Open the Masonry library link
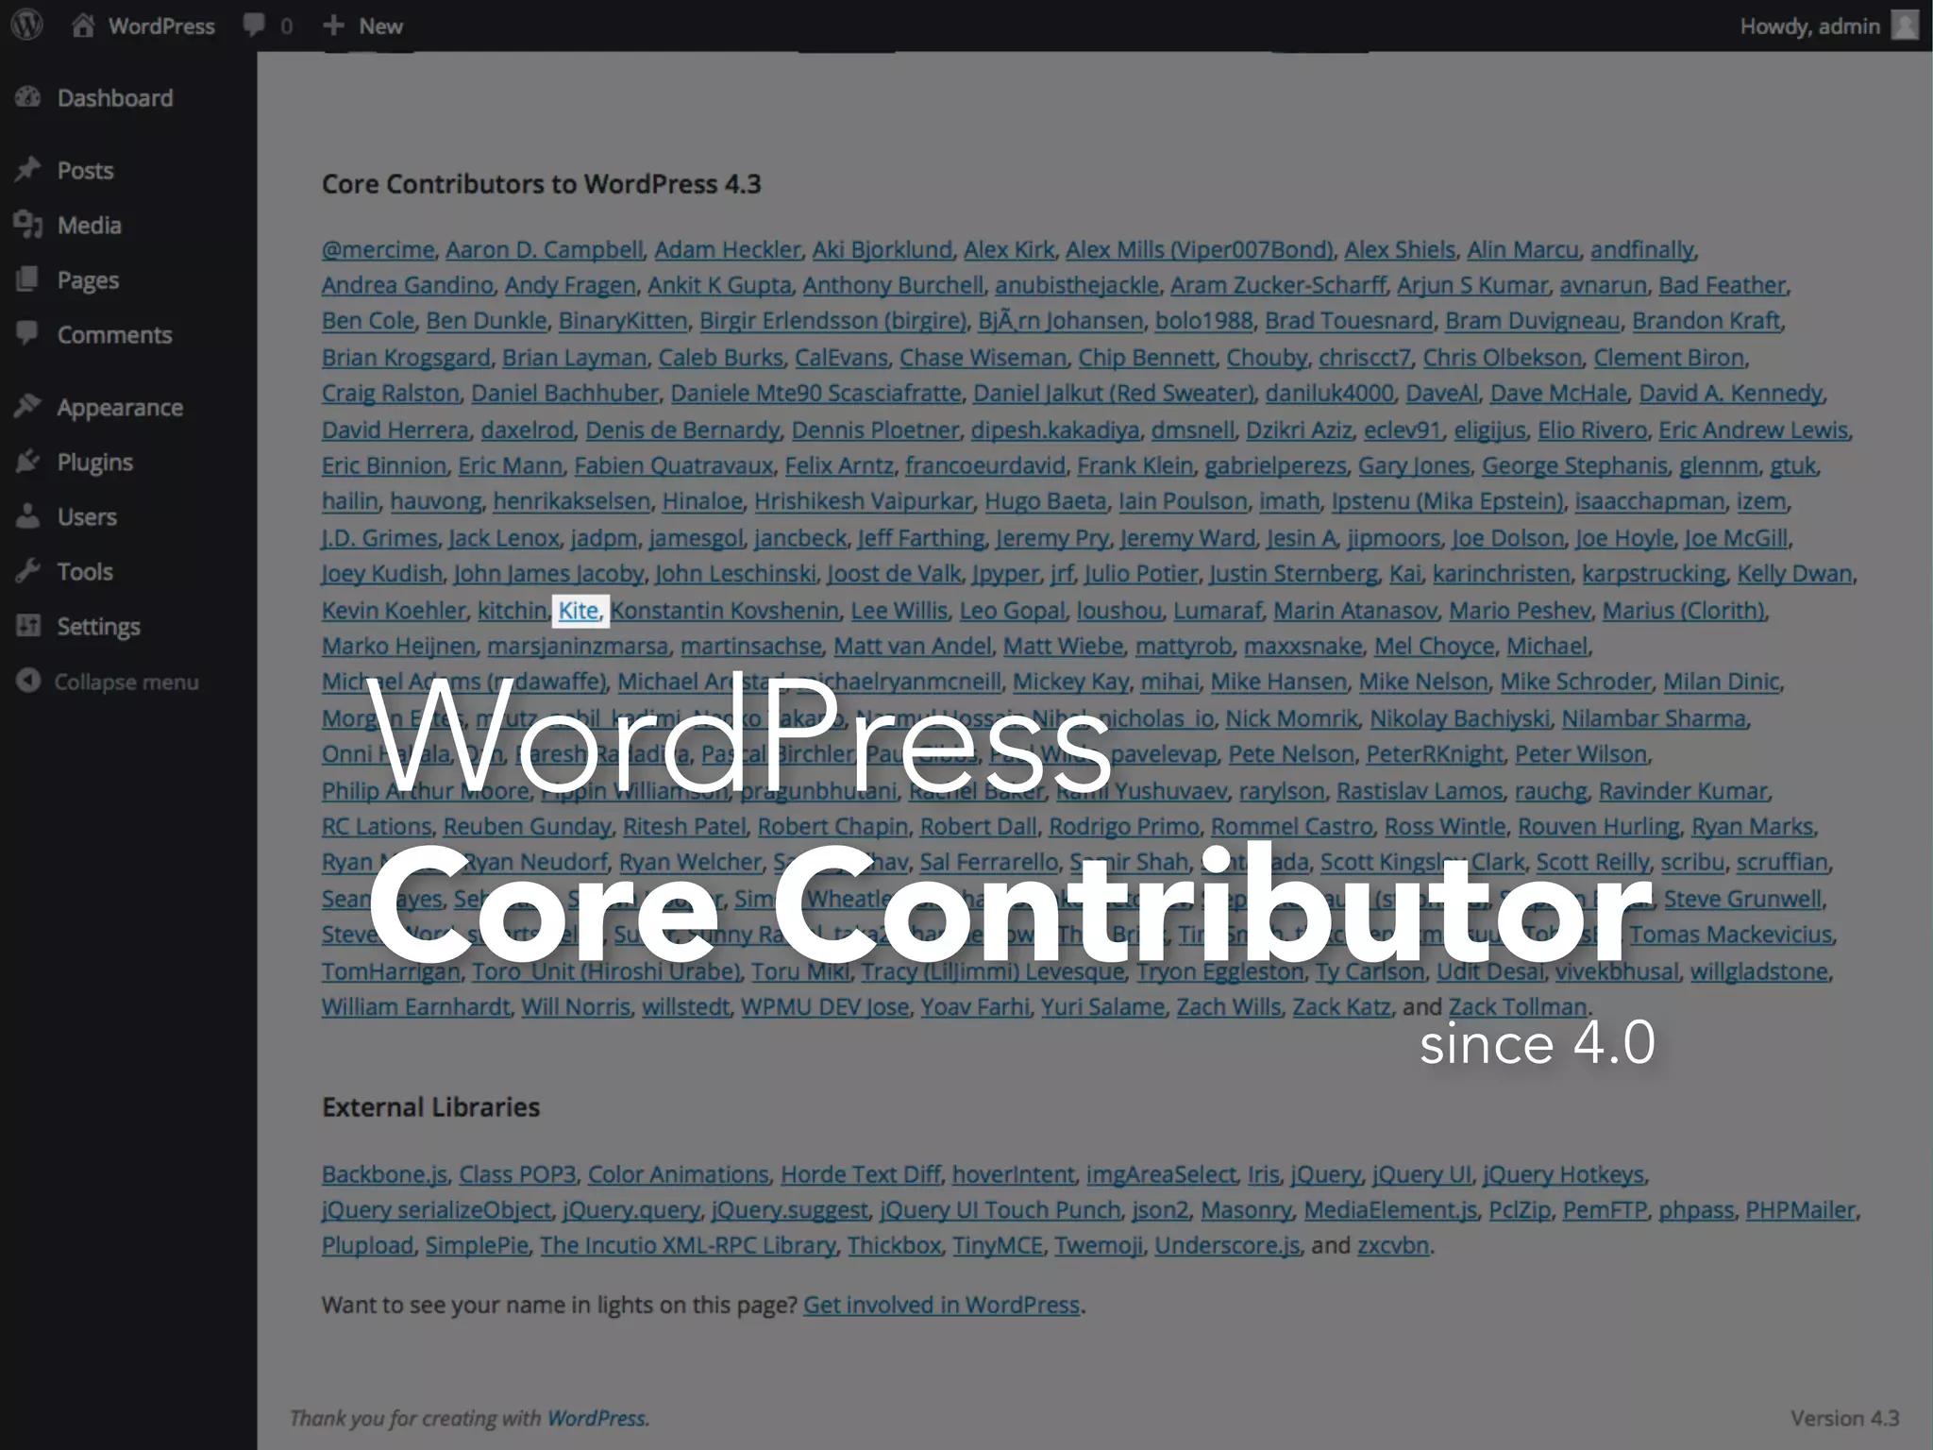This screenshot has height=1450, width=1933. 1246,1210
